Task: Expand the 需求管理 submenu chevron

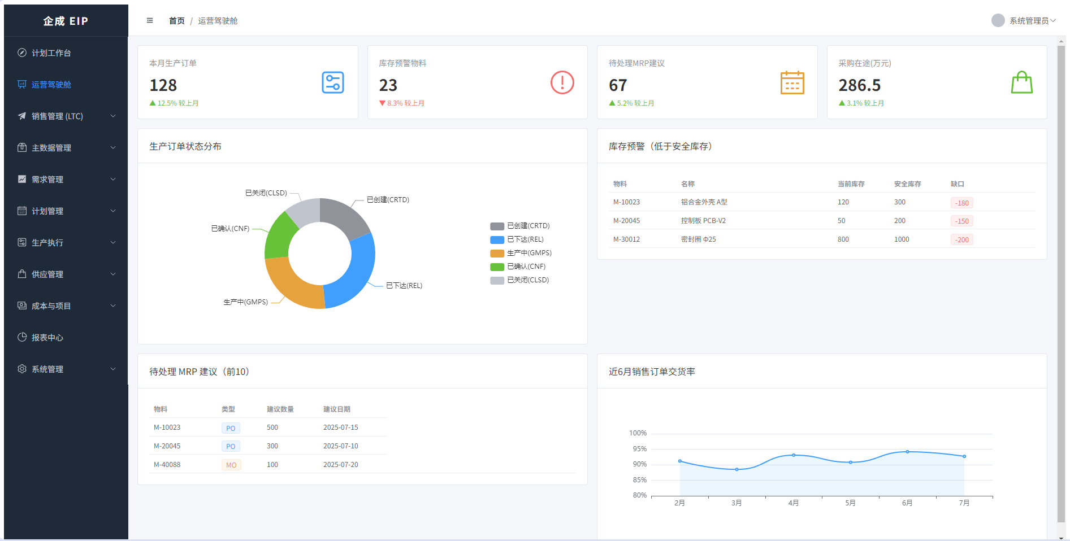Action: pyautogui.click(x=113, y=179)
